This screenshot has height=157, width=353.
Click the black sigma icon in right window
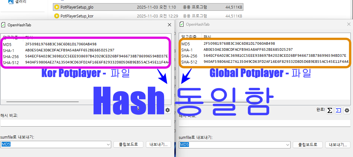point(330,110)
